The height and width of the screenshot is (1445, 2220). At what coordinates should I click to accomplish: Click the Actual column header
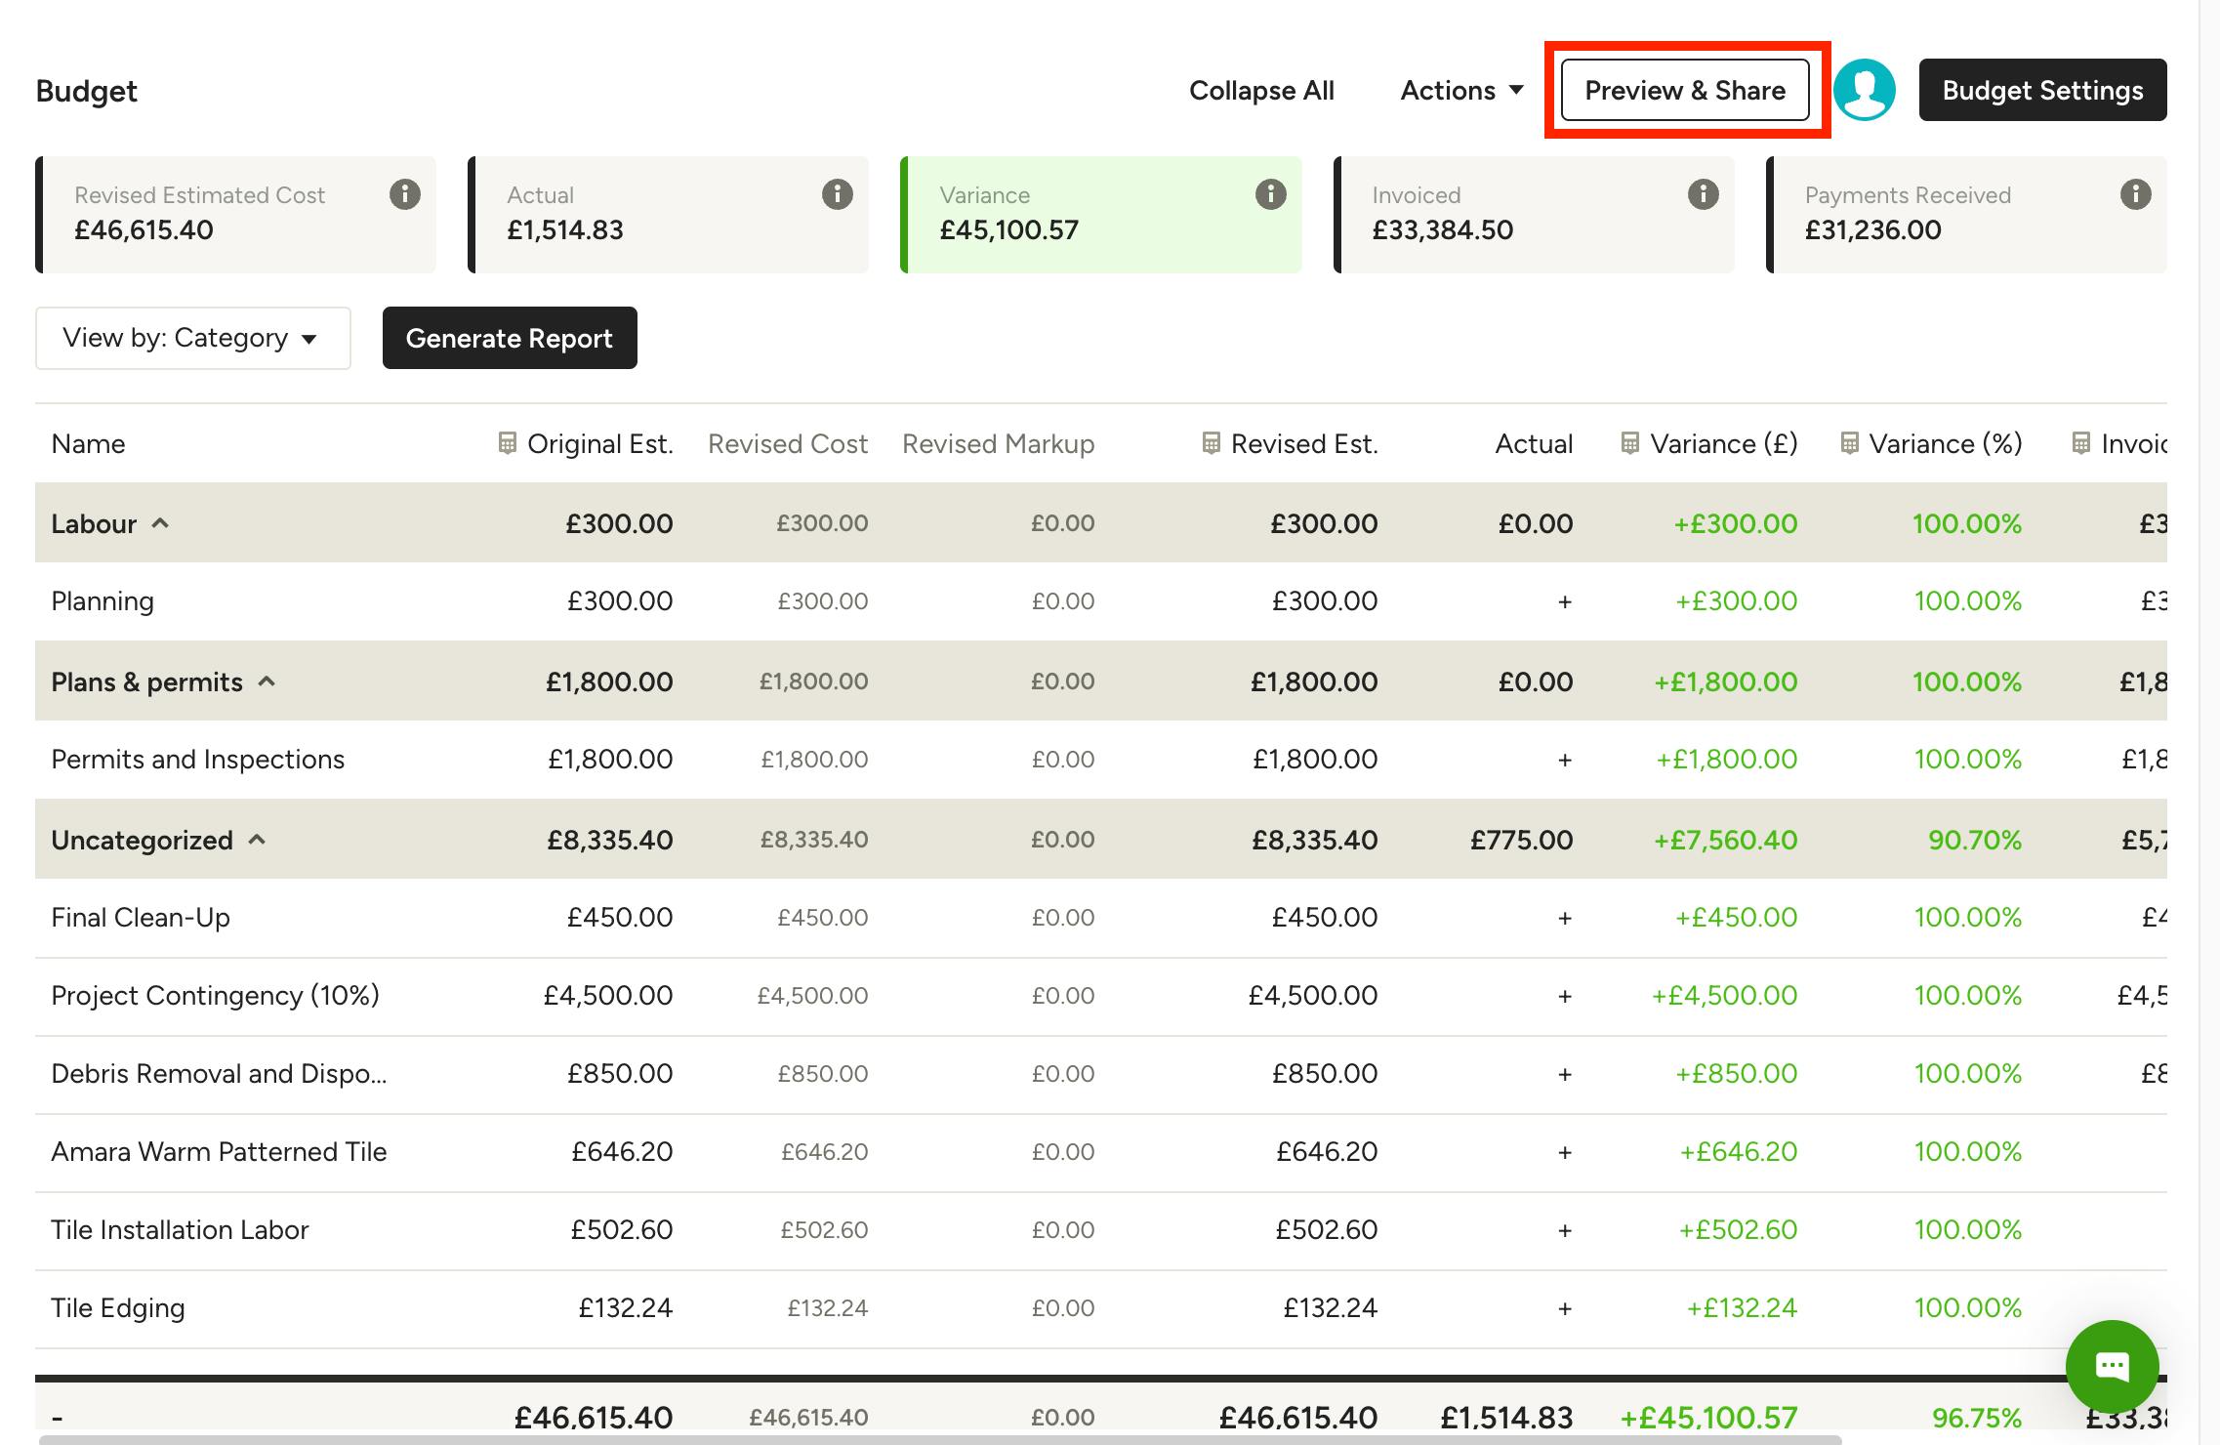click(1534, 443)
